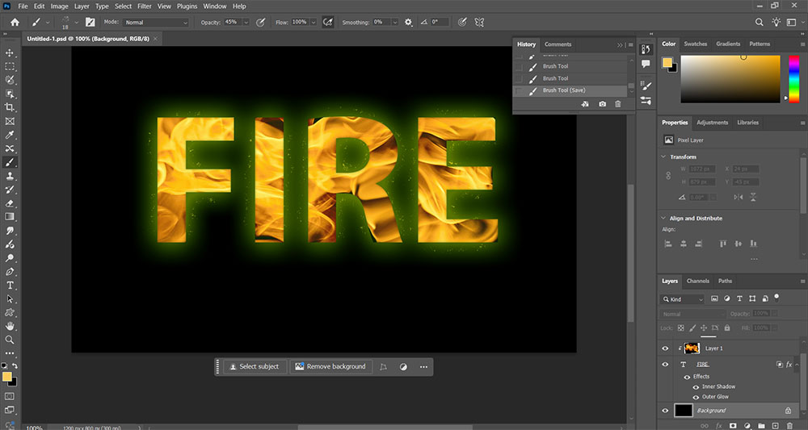Click the Select subject button

(254, 366)
